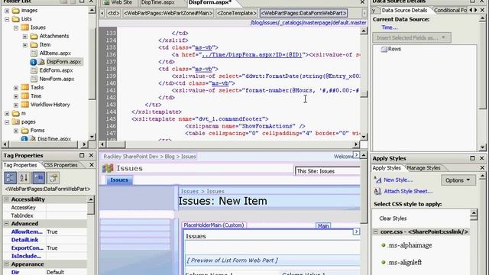
Task: Switch to the Web Site tab
Action: click(118, 3)
